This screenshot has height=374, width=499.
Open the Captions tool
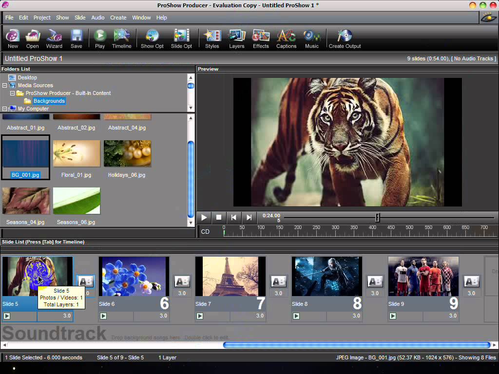pos(287,39)
